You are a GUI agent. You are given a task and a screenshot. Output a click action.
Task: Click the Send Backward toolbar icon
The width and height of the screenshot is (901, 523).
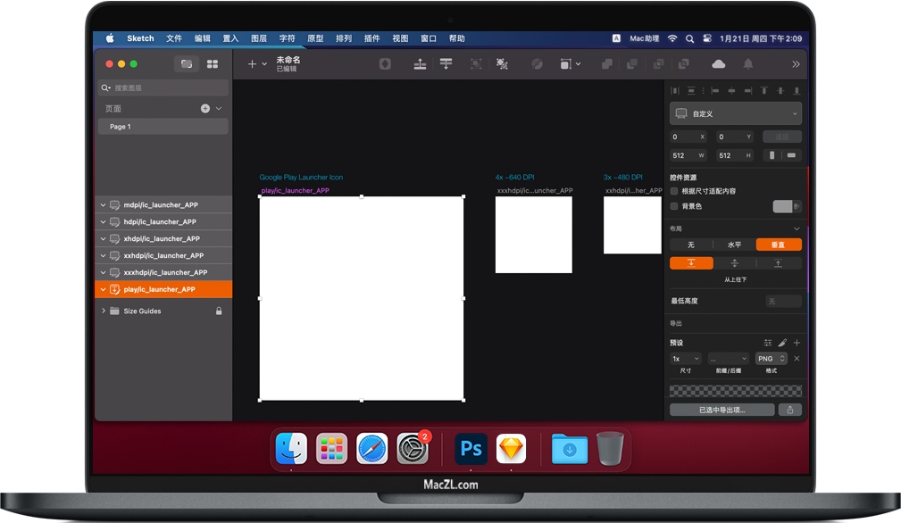446,63
